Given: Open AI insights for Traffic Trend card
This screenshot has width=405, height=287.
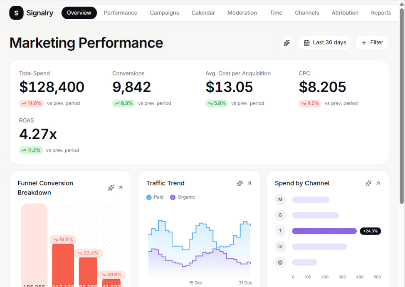Looking at the screenshot, I should (240, 183).
